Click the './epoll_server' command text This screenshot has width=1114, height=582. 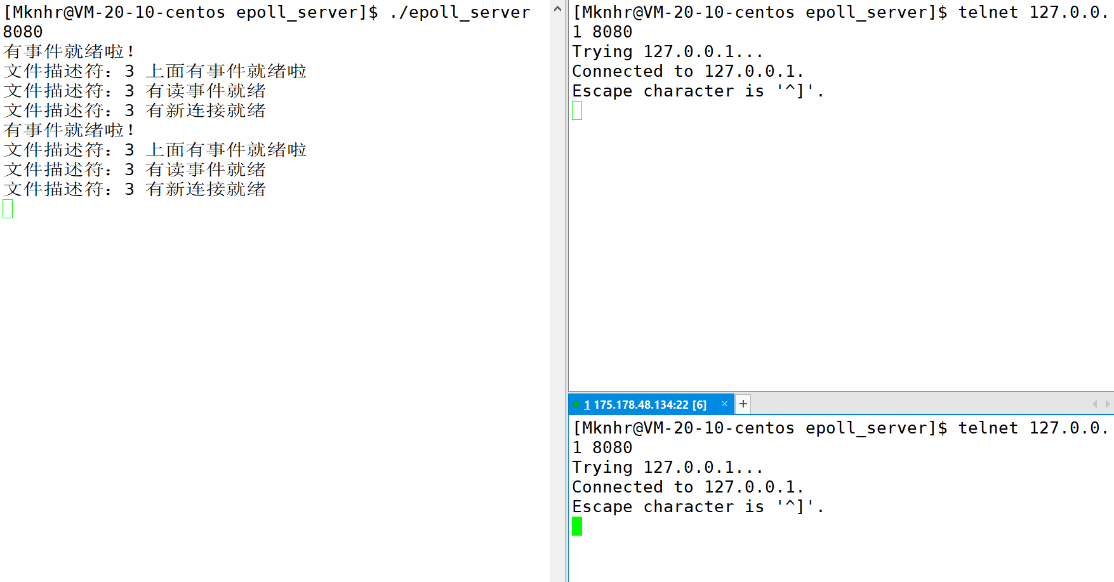(x=460, y=12)
